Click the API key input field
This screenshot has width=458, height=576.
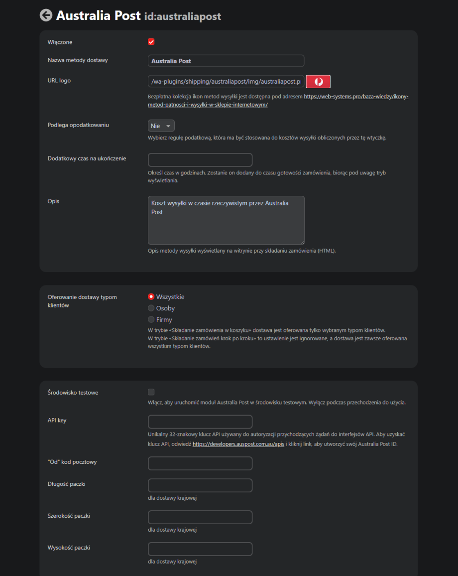(x=200, y=422)
